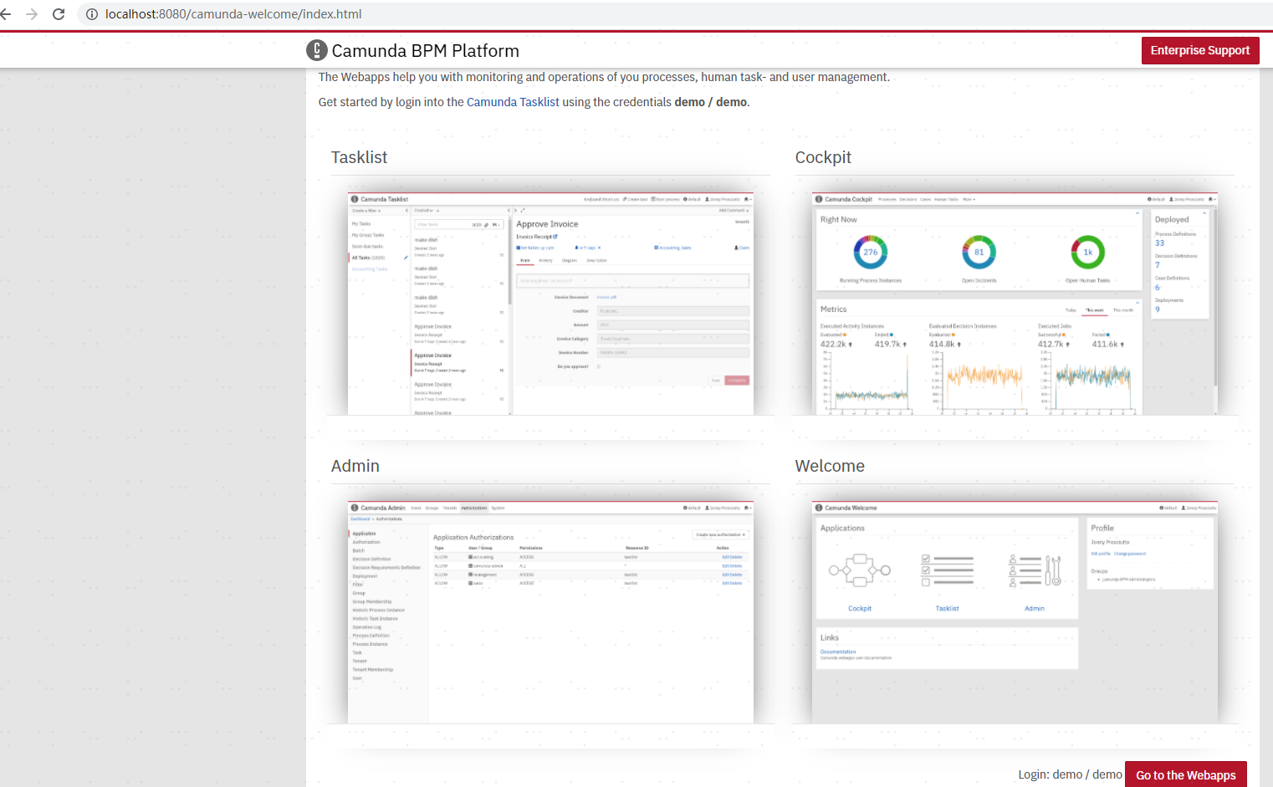Select the Authorizations menu item in Camunda Admin
The image size is (1273, 787).
[x=475, y=508]
